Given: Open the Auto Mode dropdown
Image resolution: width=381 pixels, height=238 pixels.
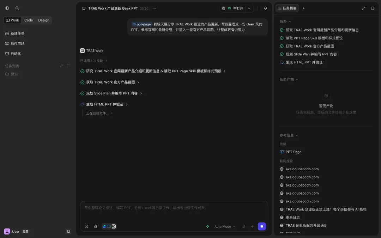Looking at the screenshot, I should coord(224,226).
